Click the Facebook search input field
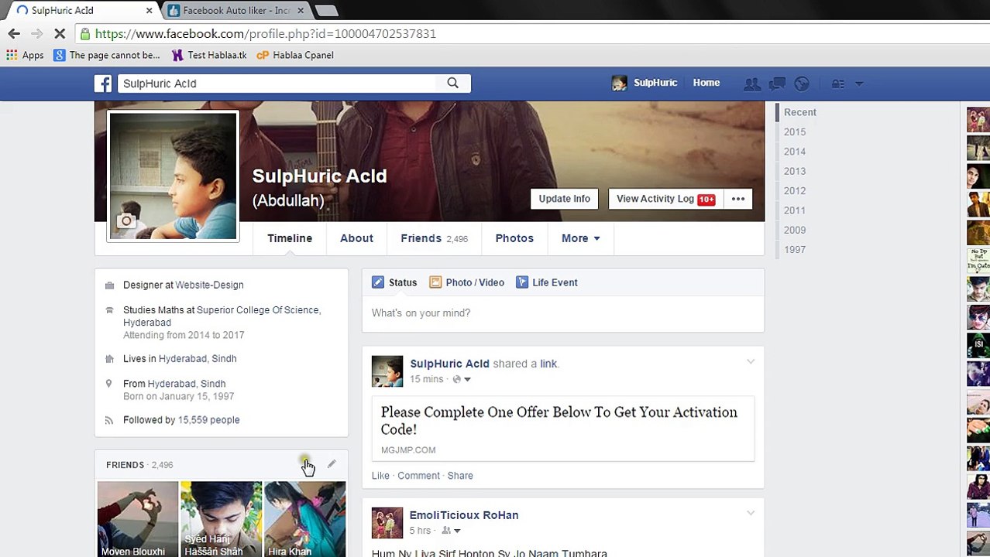The image size is (990, 557). point(277,84)
